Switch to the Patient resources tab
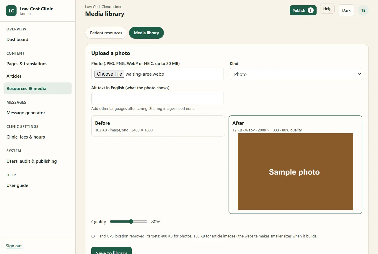 [x=106, y=33]
